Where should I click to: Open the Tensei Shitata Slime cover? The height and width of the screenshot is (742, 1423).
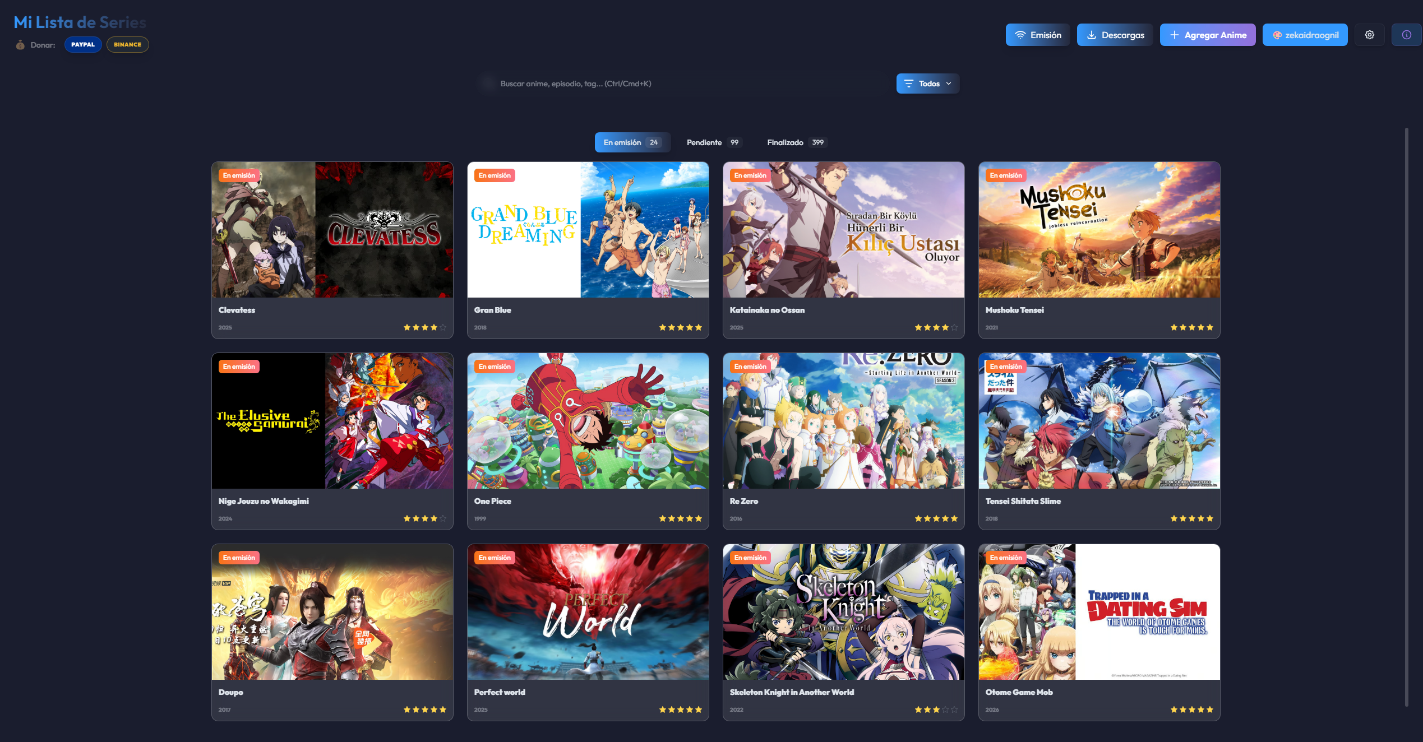click(x=1099, y=421)
